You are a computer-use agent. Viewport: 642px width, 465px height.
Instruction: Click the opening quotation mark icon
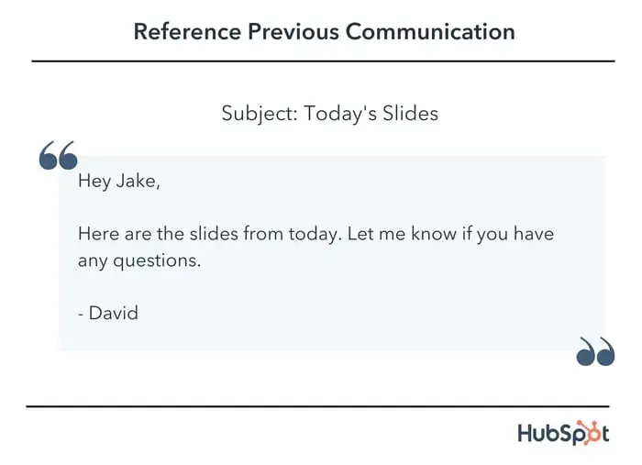coord(59,157)
